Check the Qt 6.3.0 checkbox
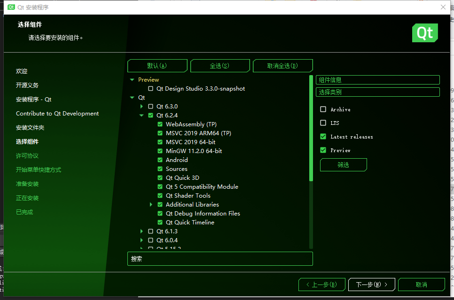454x300 pixels. [x=150, y=107]
